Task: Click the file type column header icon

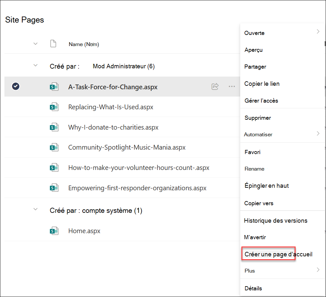Action: point(53,44)
